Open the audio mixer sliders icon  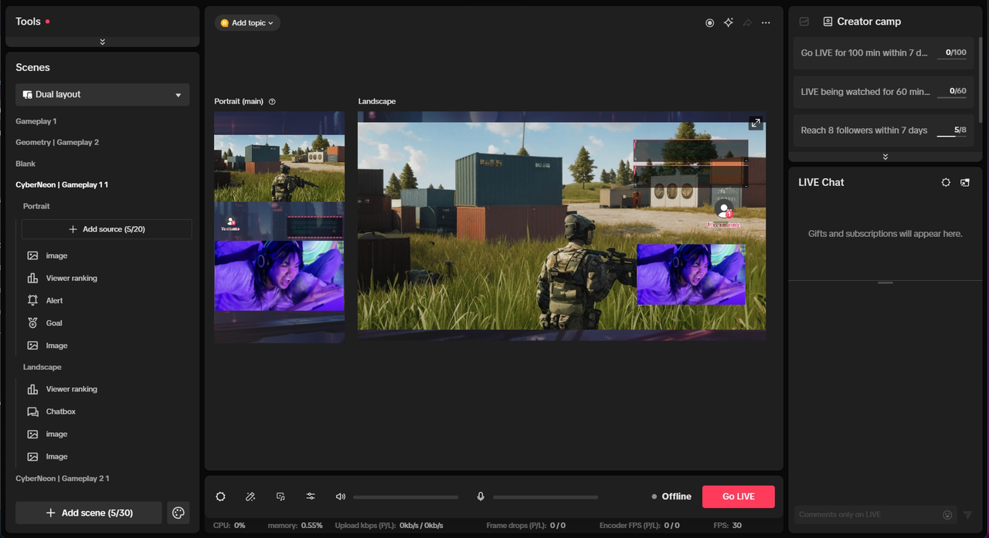tap(311, 496)
